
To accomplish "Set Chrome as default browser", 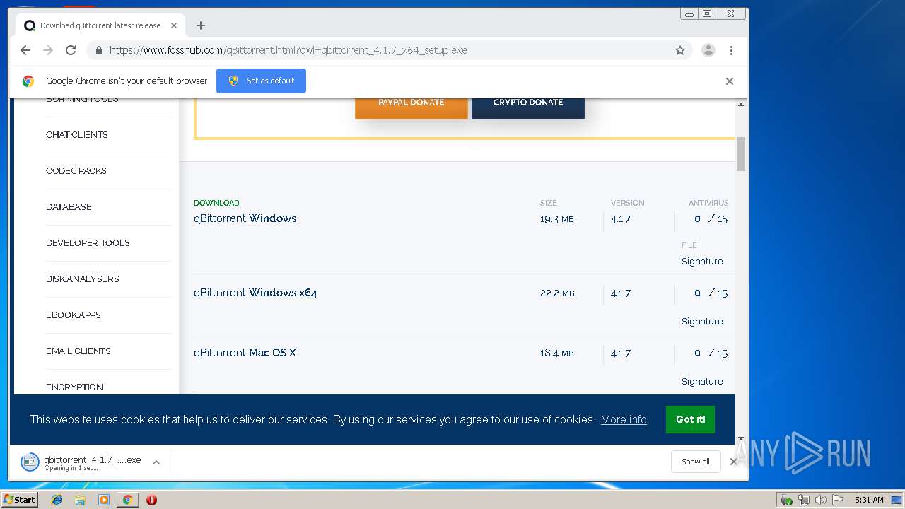I will [x=261, y=81].
